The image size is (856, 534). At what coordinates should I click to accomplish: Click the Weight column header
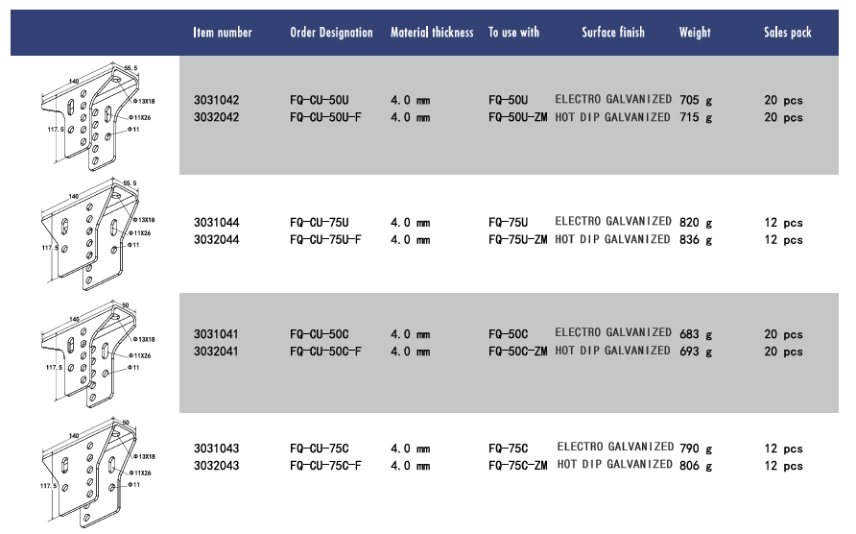(695, 33)
